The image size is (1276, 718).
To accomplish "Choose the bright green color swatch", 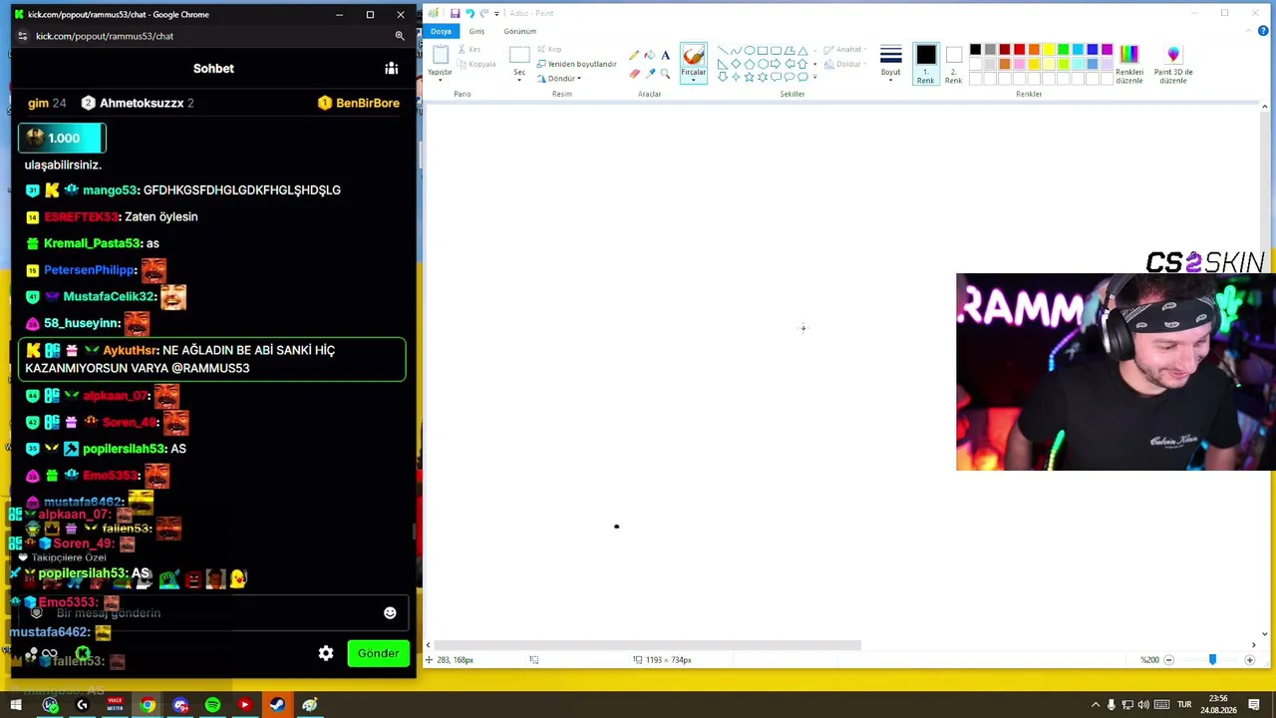I will (x=1063, y=50).
